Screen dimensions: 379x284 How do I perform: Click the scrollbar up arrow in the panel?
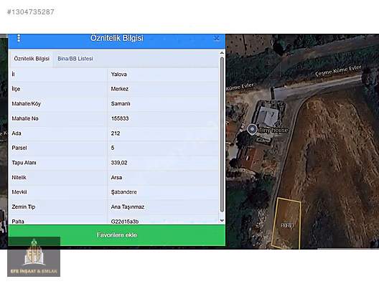pos(222,53)
